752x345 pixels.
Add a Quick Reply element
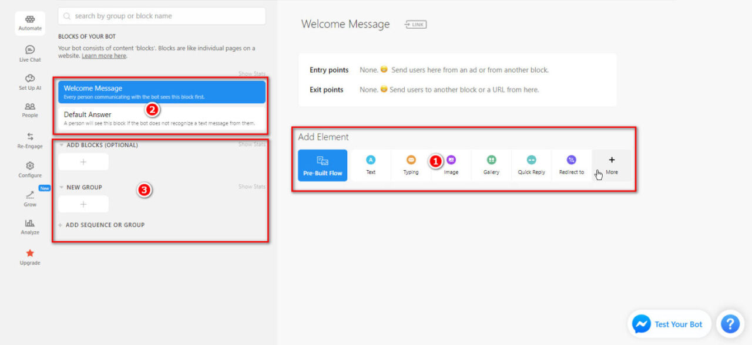[531, 165]
